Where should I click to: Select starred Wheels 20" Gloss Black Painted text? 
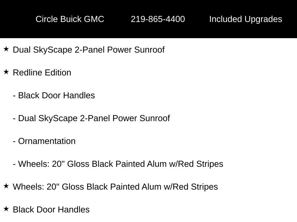point(115,187)
